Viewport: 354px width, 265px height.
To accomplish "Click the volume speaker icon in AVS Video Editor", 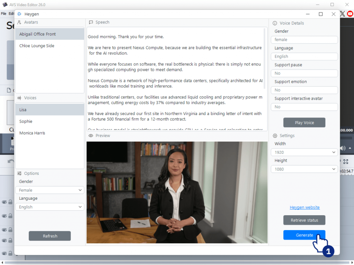I will 343,148.
